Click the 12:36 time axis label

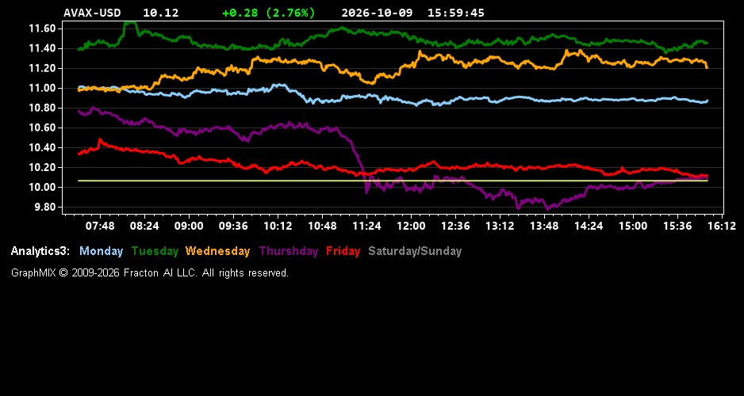click(x=455, y=227)
